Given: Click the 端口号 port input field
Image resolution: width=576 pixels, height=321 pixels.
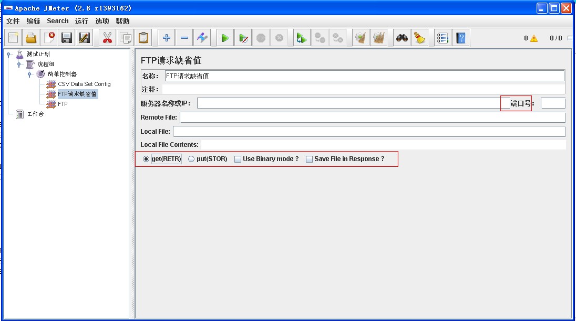Looking at the screenshot, I should coord(553,103).
